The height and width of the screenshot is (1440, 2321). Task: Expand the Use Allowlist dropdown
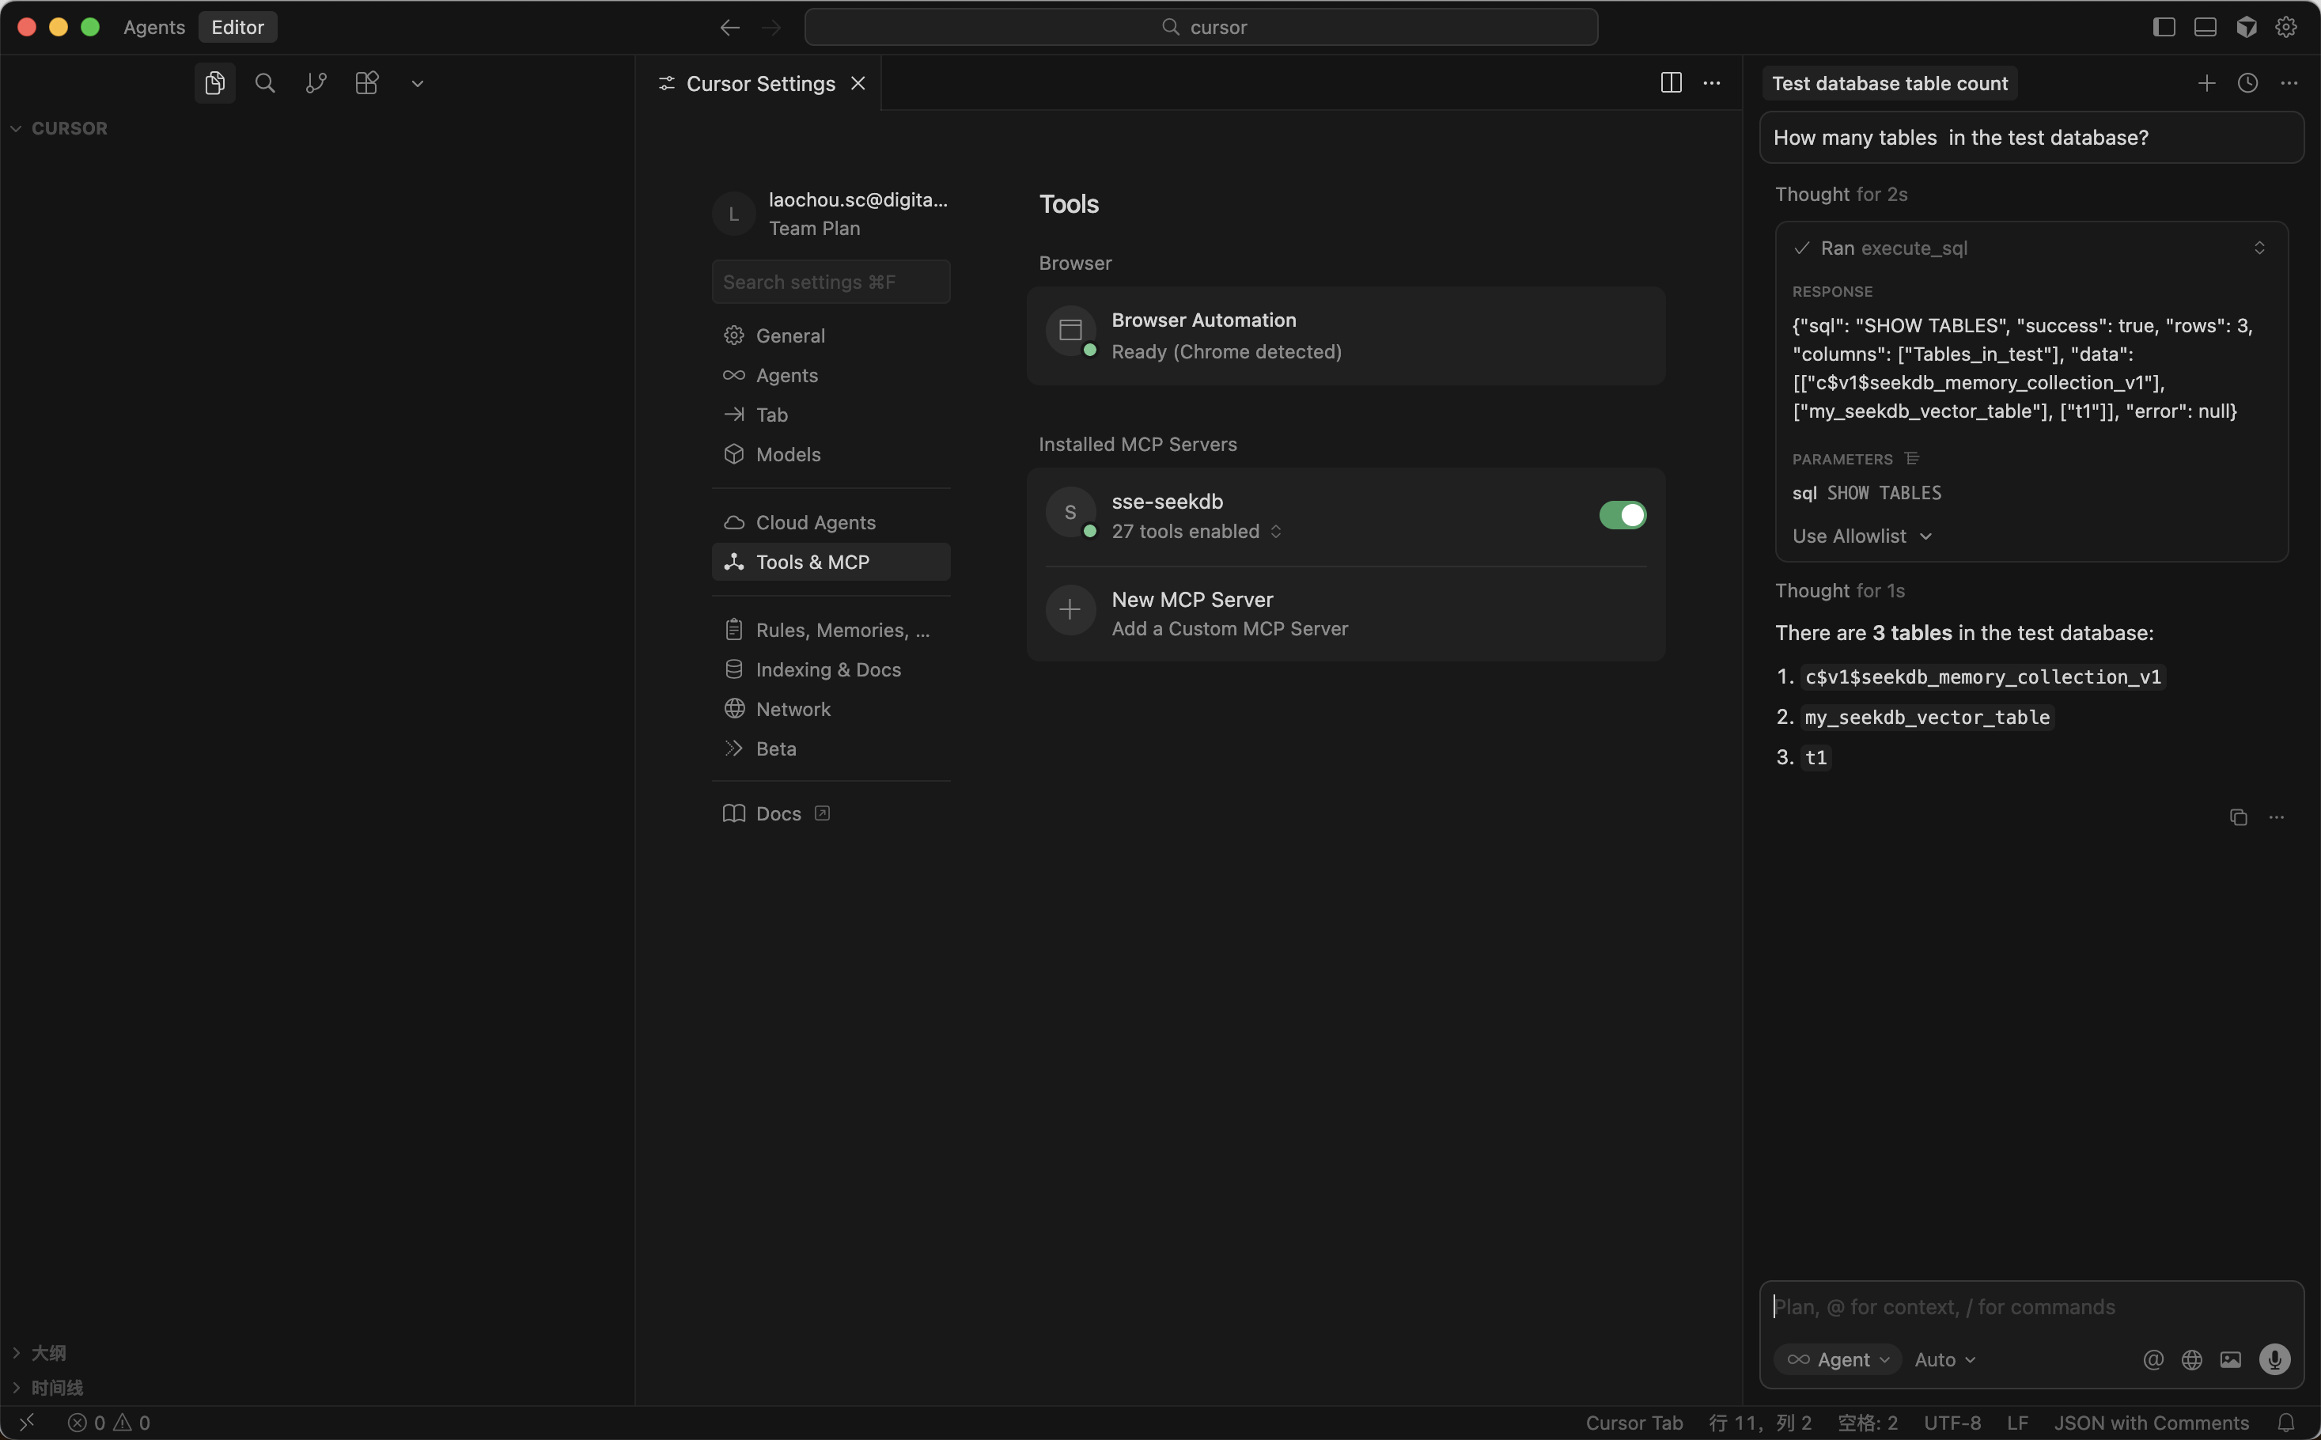(x=1861, y=536)
